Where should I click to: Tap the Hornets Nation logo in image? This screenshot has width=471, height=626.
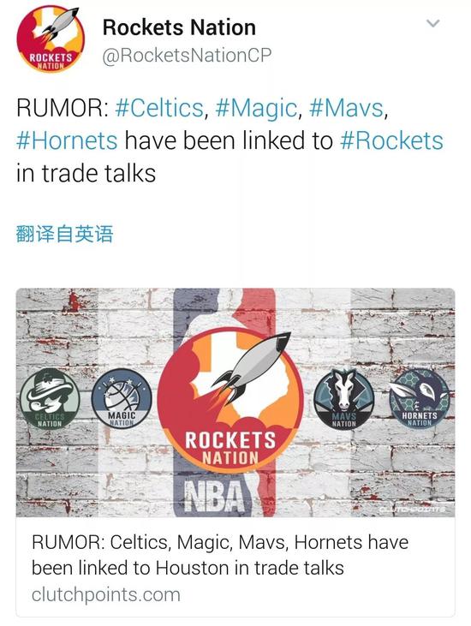tap(419, 398)
